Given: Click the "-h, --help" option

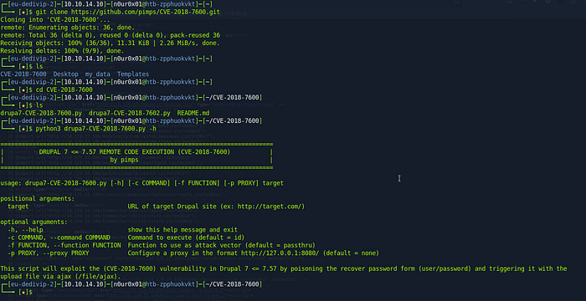Looking at the screenshot, I should 25,230.
